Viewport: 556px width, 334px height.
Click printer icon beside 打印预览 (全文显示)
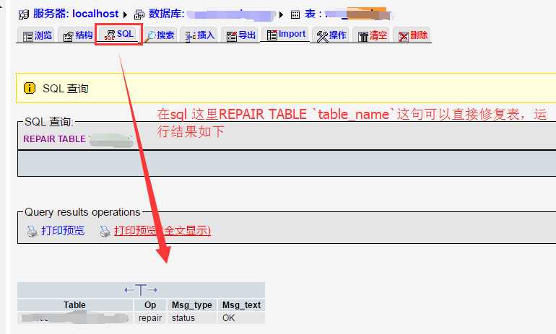(x=105, y=232)
